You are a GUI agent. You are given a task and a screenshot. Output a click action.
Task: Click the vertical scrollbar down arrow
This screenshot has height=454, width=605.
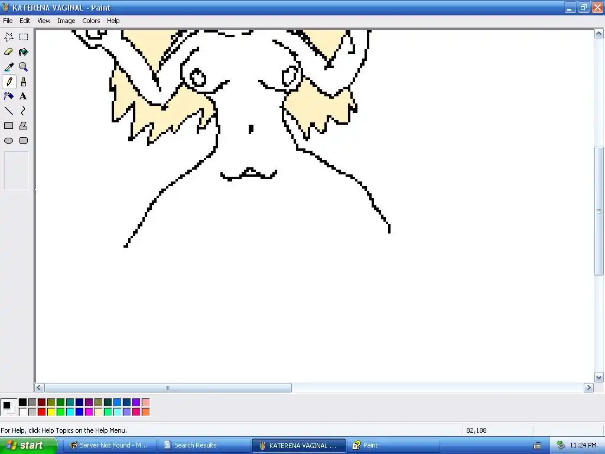[x=599, y=378]
